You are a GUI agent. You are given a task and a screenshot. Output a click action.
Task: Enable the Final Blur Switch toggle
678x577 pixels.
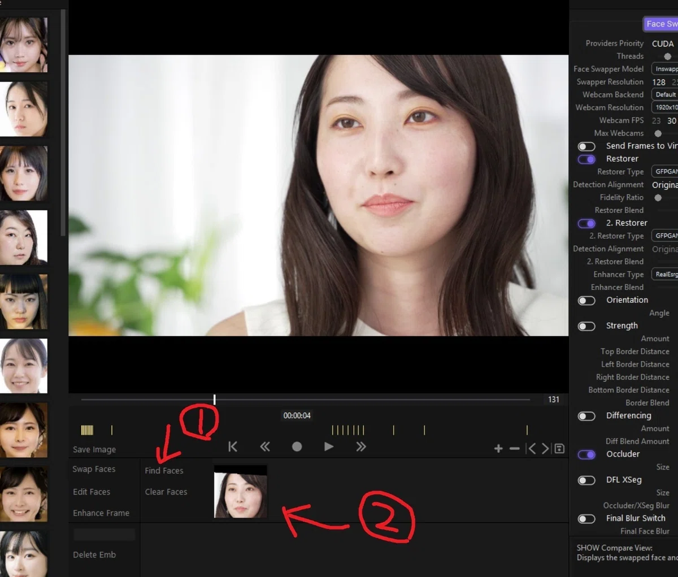pyautogui.click(x=586, y=519)
